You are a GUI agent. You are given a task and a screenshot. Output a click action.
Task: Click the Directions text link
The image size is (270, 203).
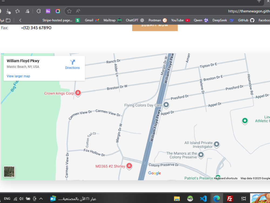[72, 68]
